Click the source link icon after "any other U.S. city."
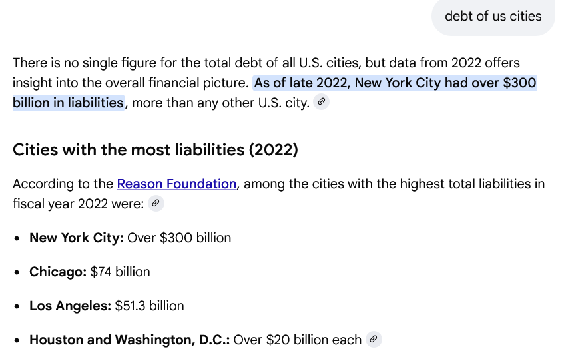The width and height of the screenshot is (564, 357). pos(321,102)
